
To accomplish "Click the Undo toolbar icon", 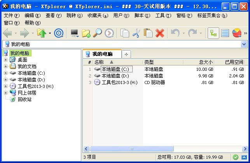I will [x=175, y=33].
